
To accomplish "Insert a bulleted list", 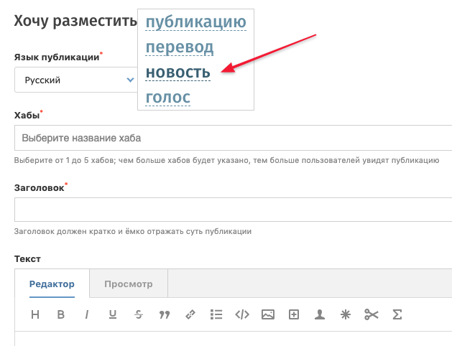I will (x=216, y=314).
